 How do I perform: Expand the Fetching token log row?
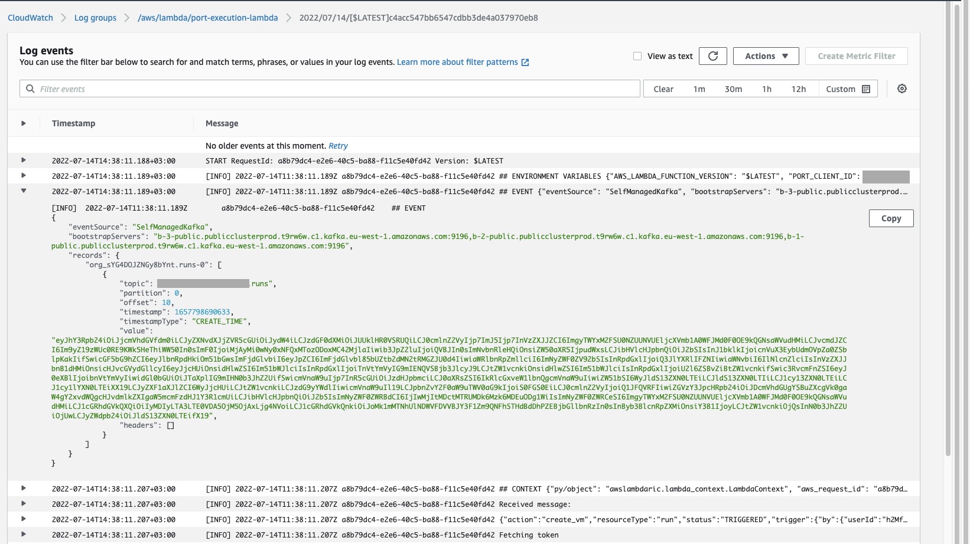23,535
